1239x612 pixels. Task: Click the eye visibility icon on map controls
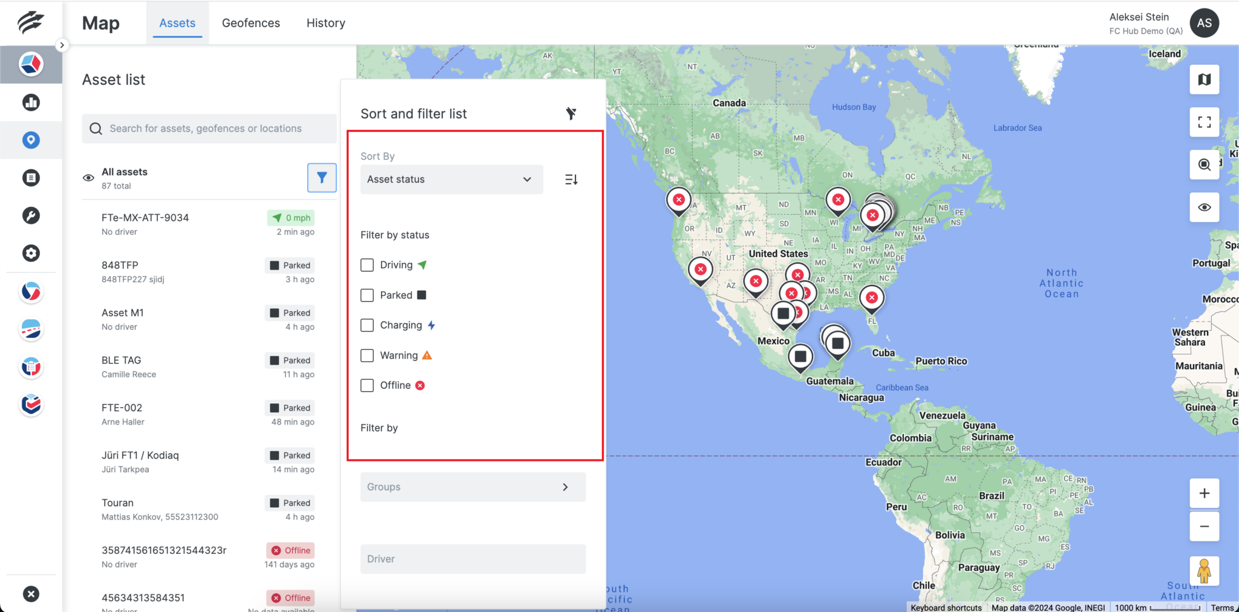tap(1204, 207)
